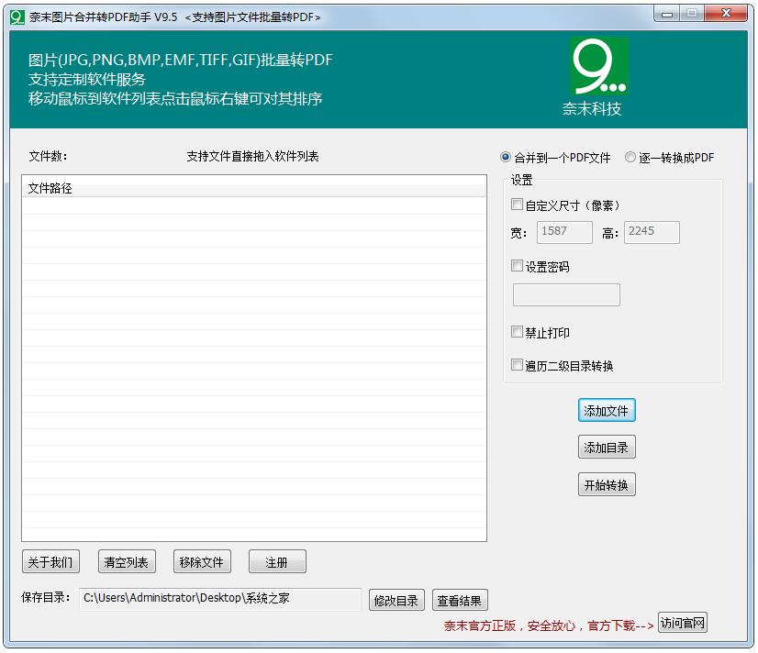
Task: Enable the 设置密码 checkbox
Action: pyautogui.click(x=517, y=266)
